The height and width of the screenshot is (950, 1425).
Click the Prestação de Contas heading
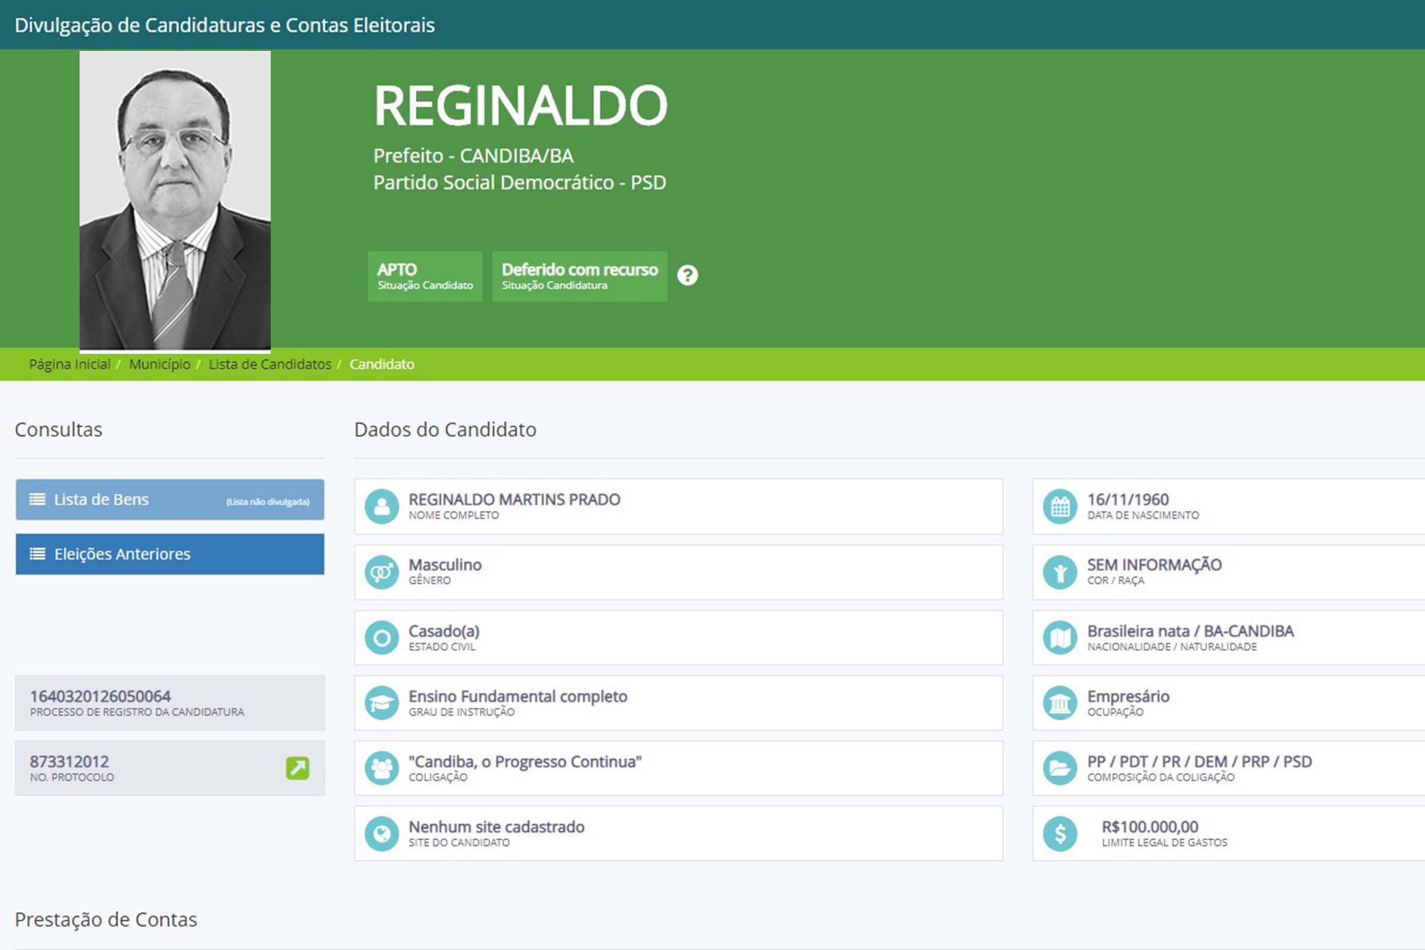click(x=106, y=920)
